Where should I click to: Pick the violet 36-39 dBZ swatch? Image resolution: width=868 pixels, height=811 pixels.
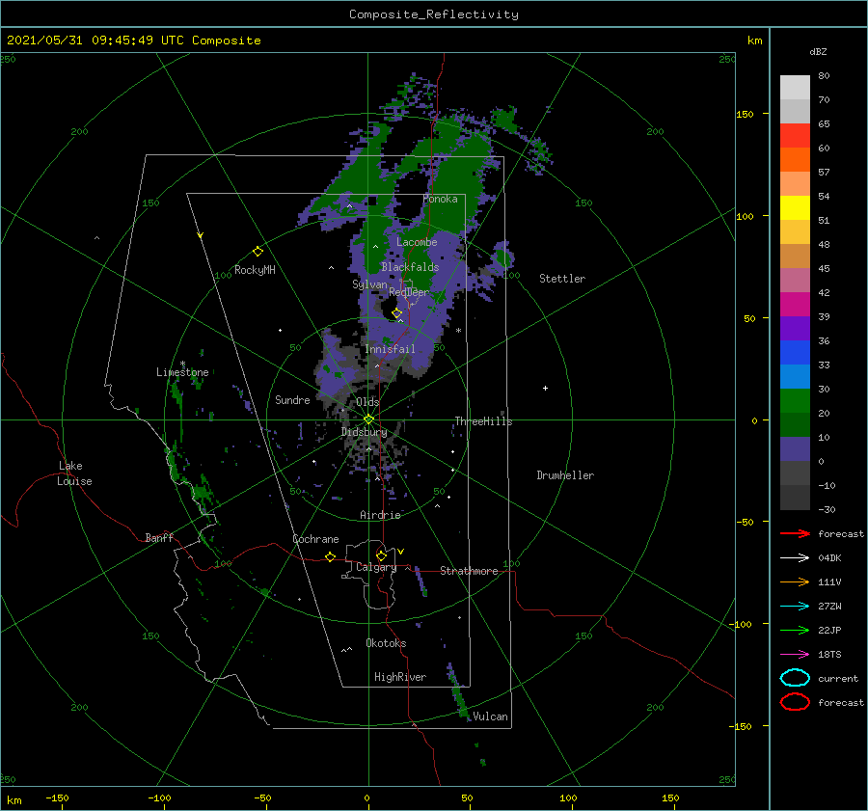coord(795,328)
